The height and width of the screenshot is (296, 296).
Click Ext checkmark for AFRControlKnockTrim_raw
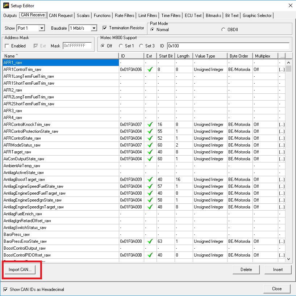[150, 124]
